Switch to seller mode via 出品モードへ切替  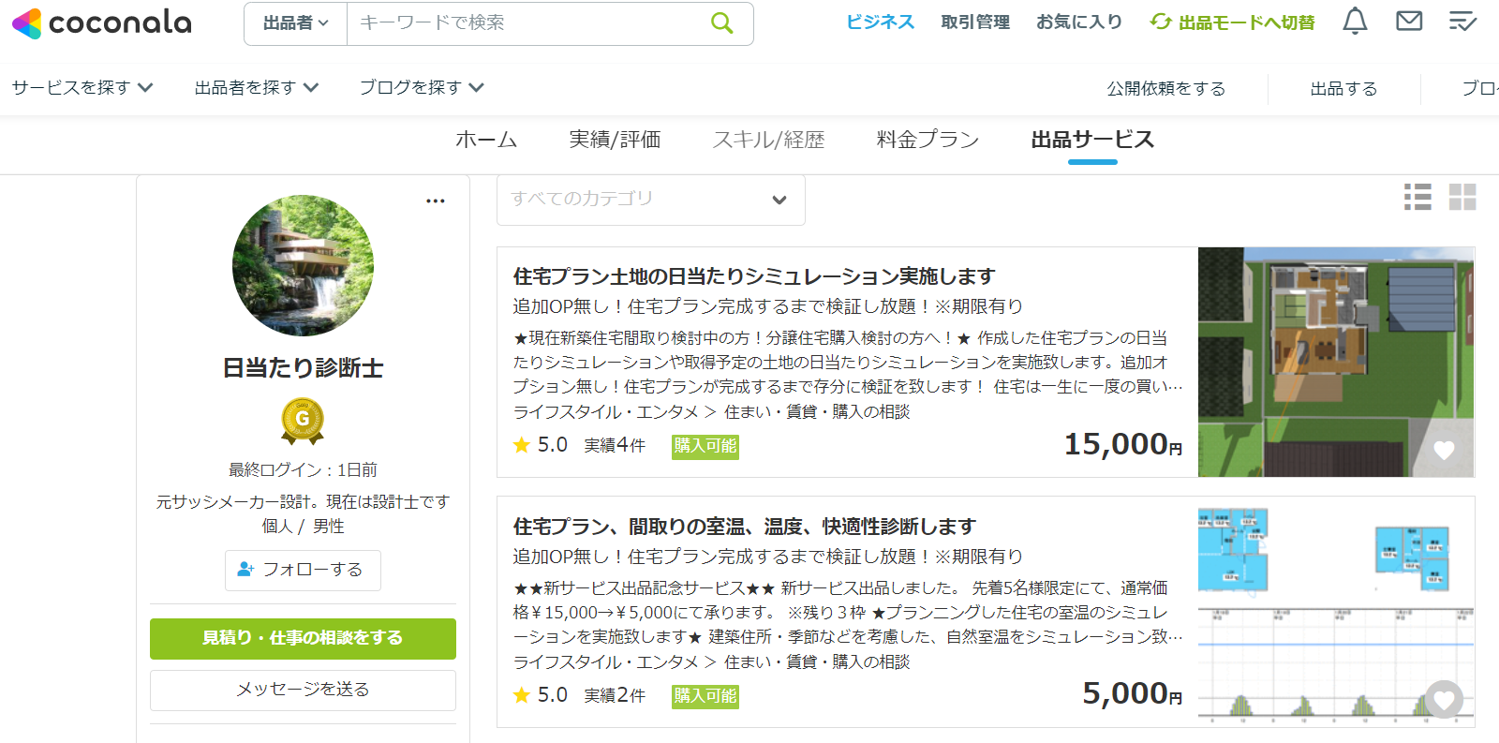click(x=1233, y=22)
